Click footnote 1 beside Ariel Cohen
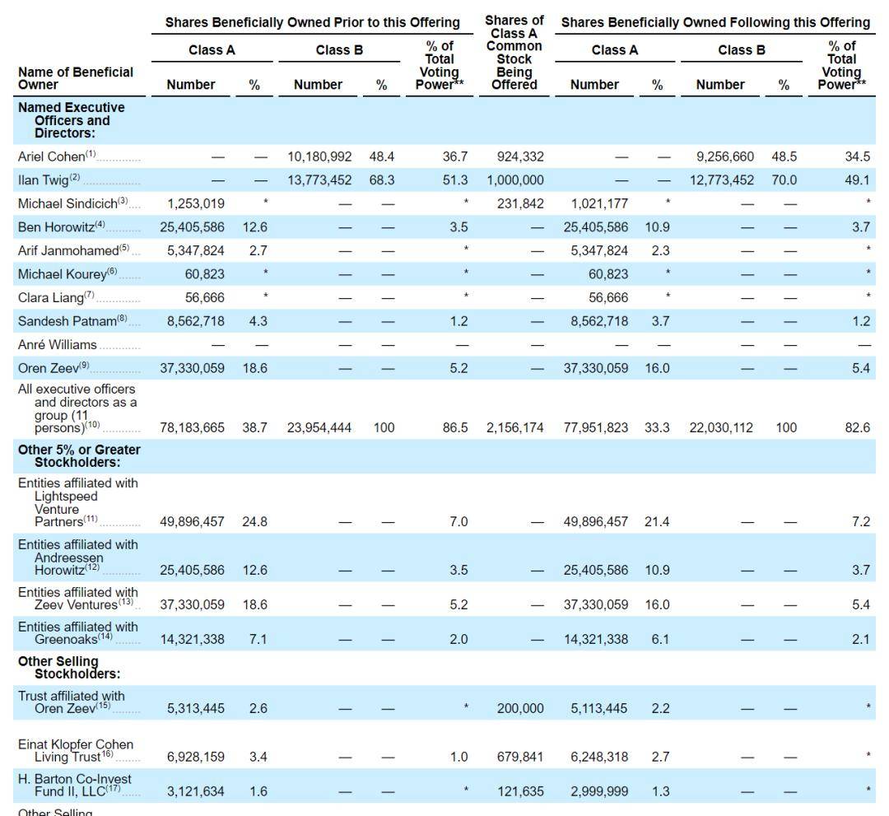Image resolution: width=889 pixels, height=816 pixels. 91,154
